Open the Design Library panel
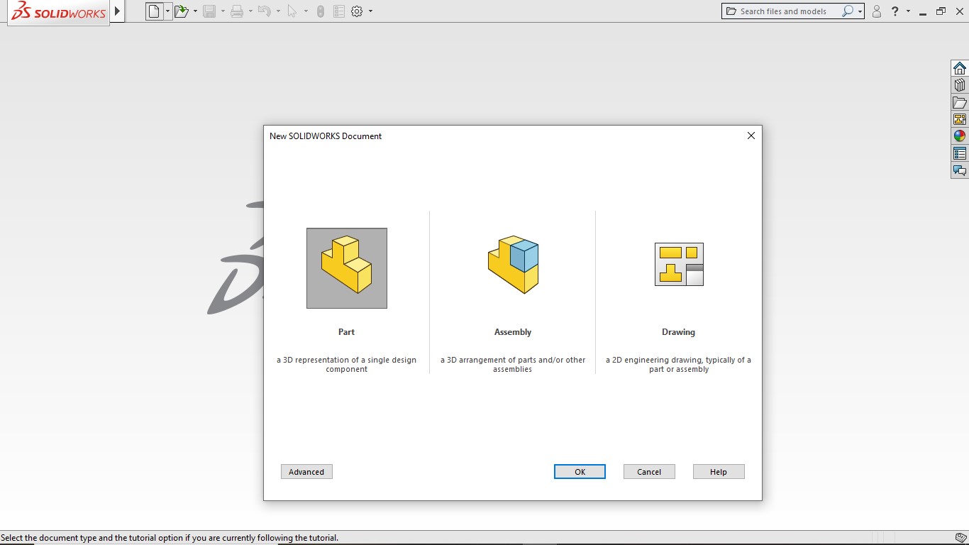 (959, 84)
